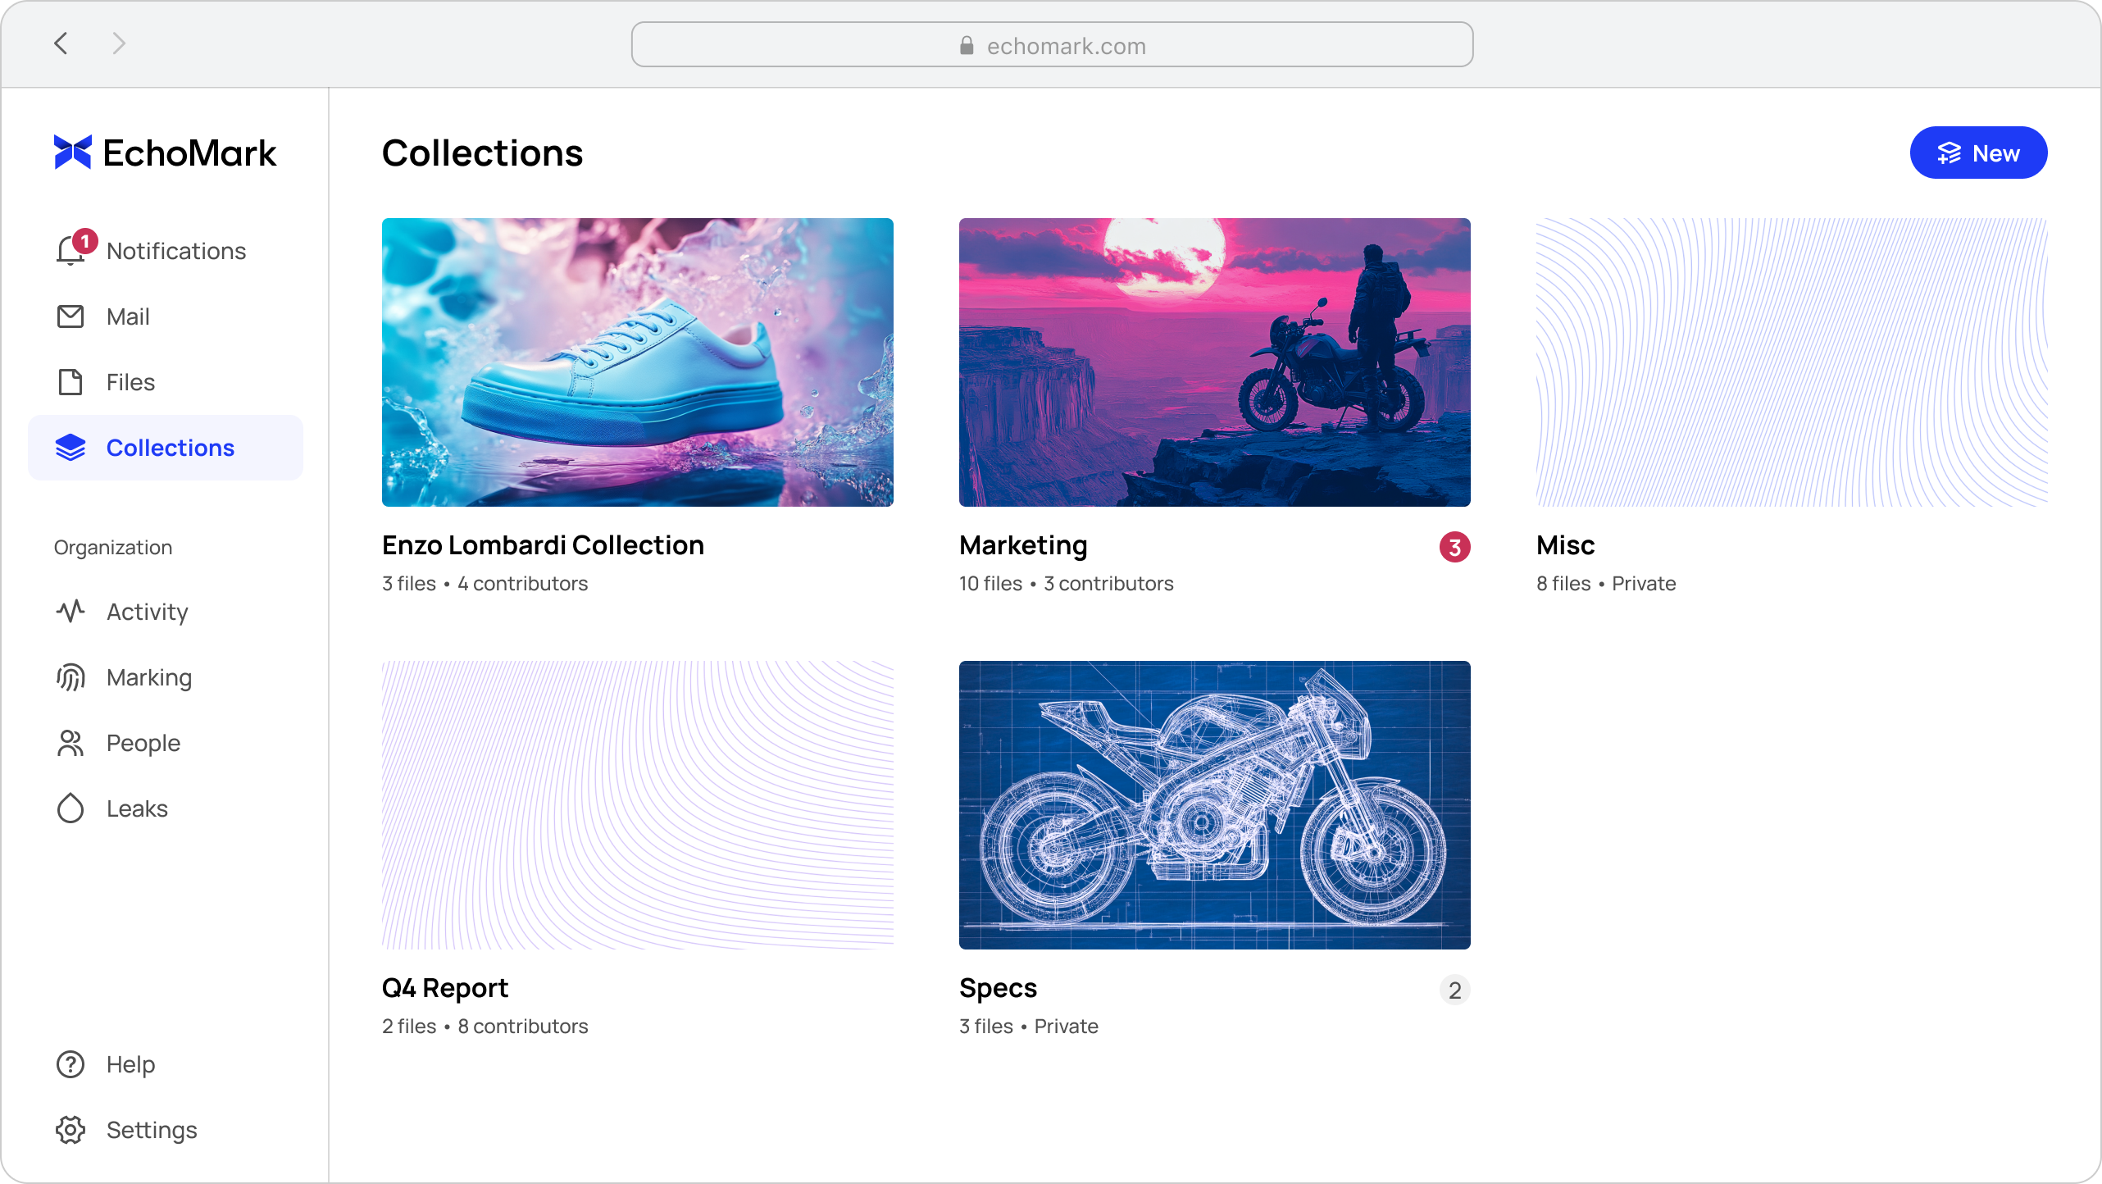The height and width of the screenshot is (1184, 2102).
Task: Click the Mail envelope icon
Action: (71, 316)
